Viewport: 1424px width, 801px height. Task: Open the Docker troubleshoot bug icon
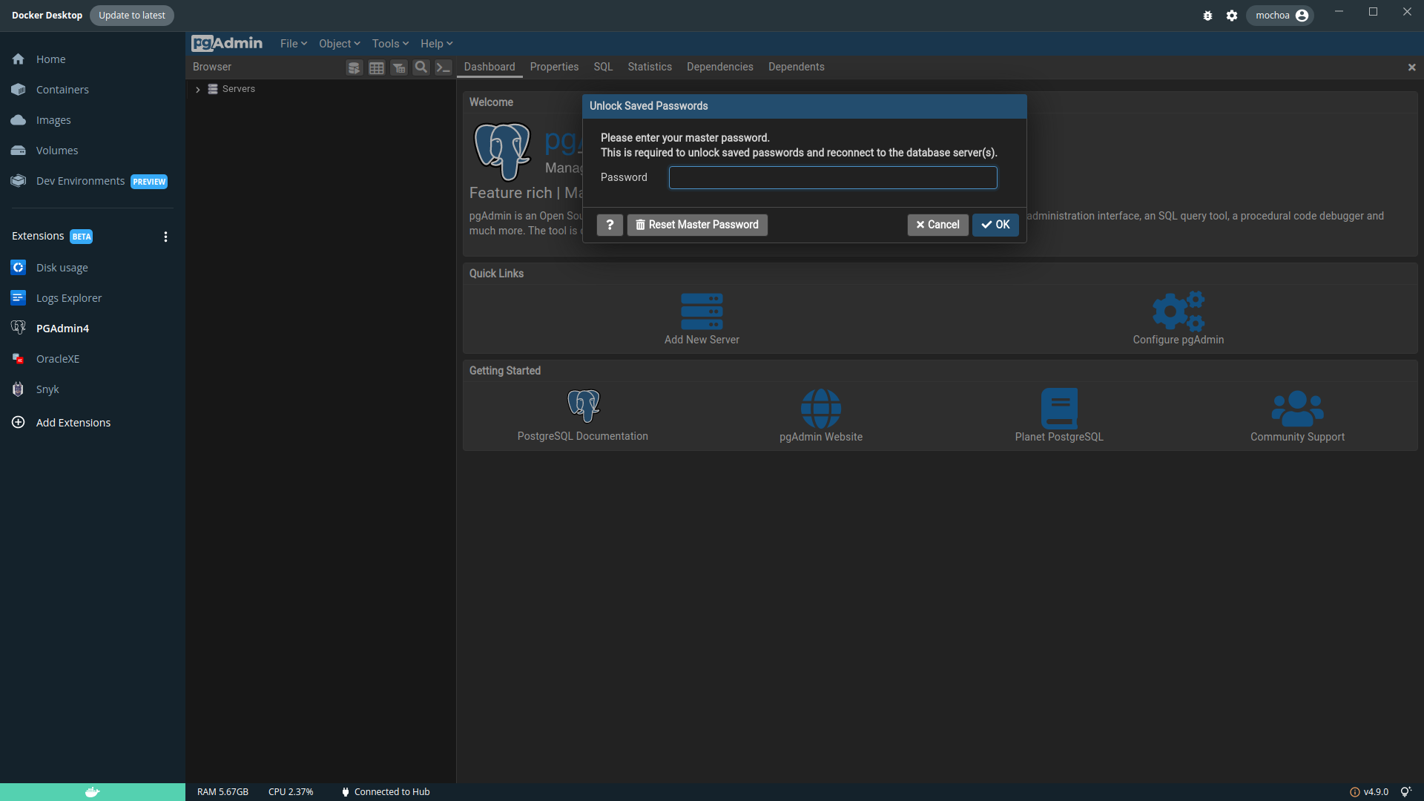click(1207, 16)
